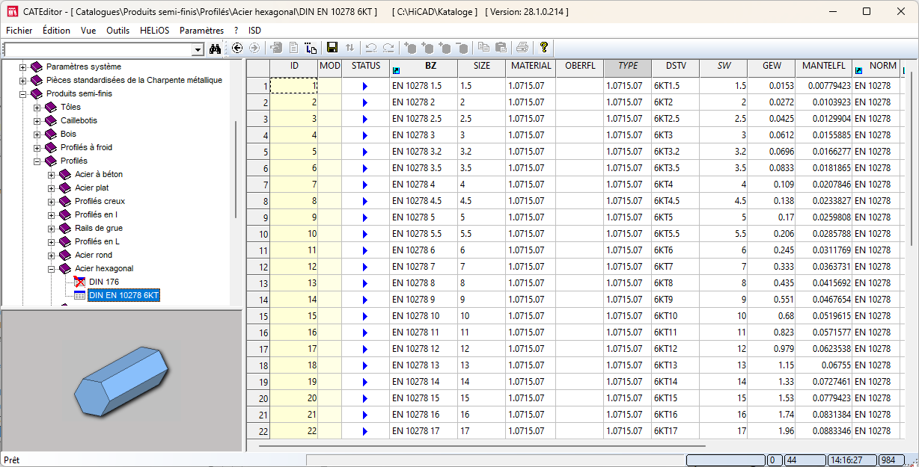This screenshot has width=919, height=467.
Task: Select the DIN 176 tree item
Action: click(x=104, y=282)
